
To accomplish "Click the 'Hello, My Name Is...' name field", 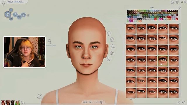I will pos(16,2).
